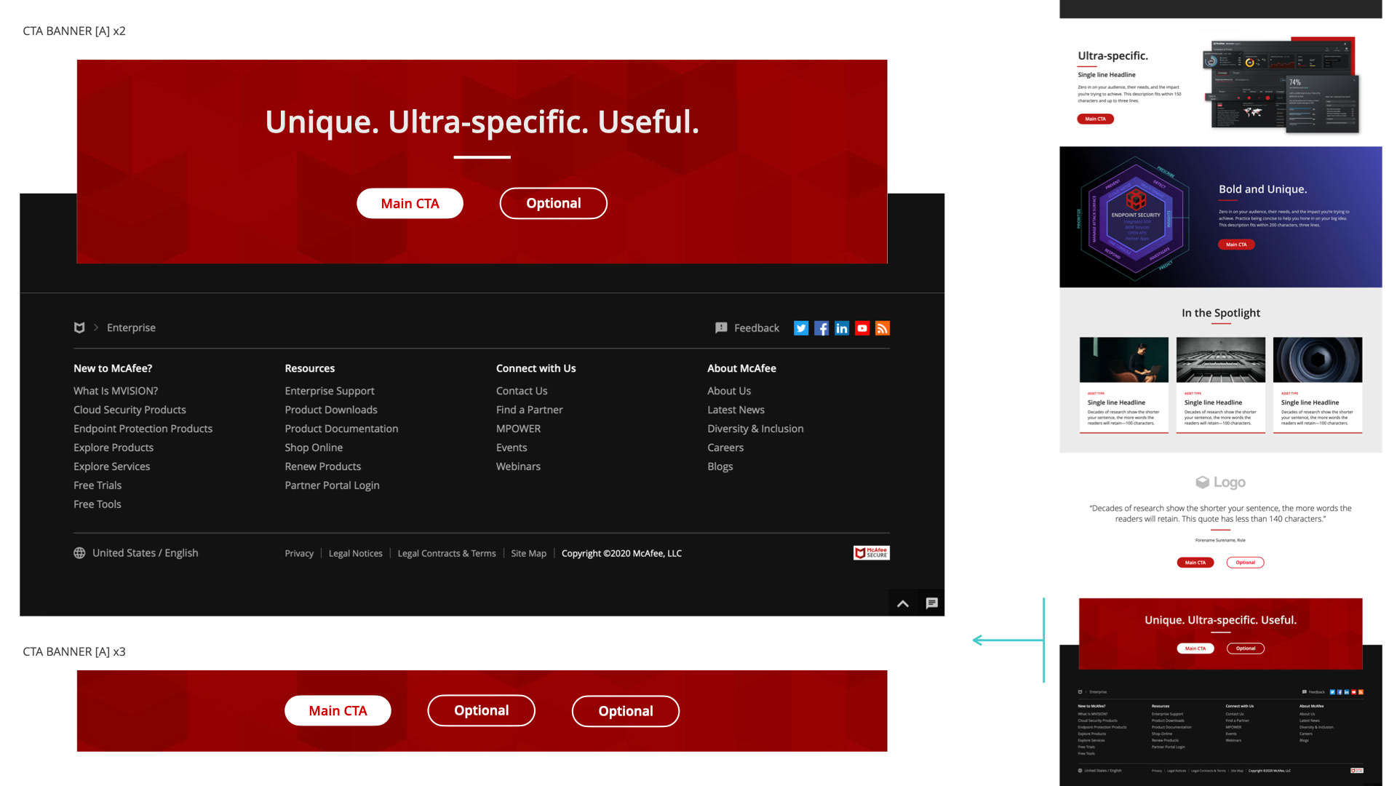Click the McAfee Secure badge
The image size is (1397, 786).
[x=871, y=553]
